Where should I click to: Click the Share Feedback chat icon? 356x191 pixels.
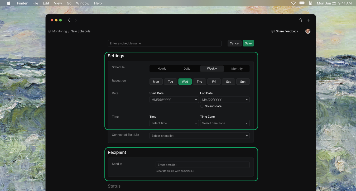(x=273, y=31)
